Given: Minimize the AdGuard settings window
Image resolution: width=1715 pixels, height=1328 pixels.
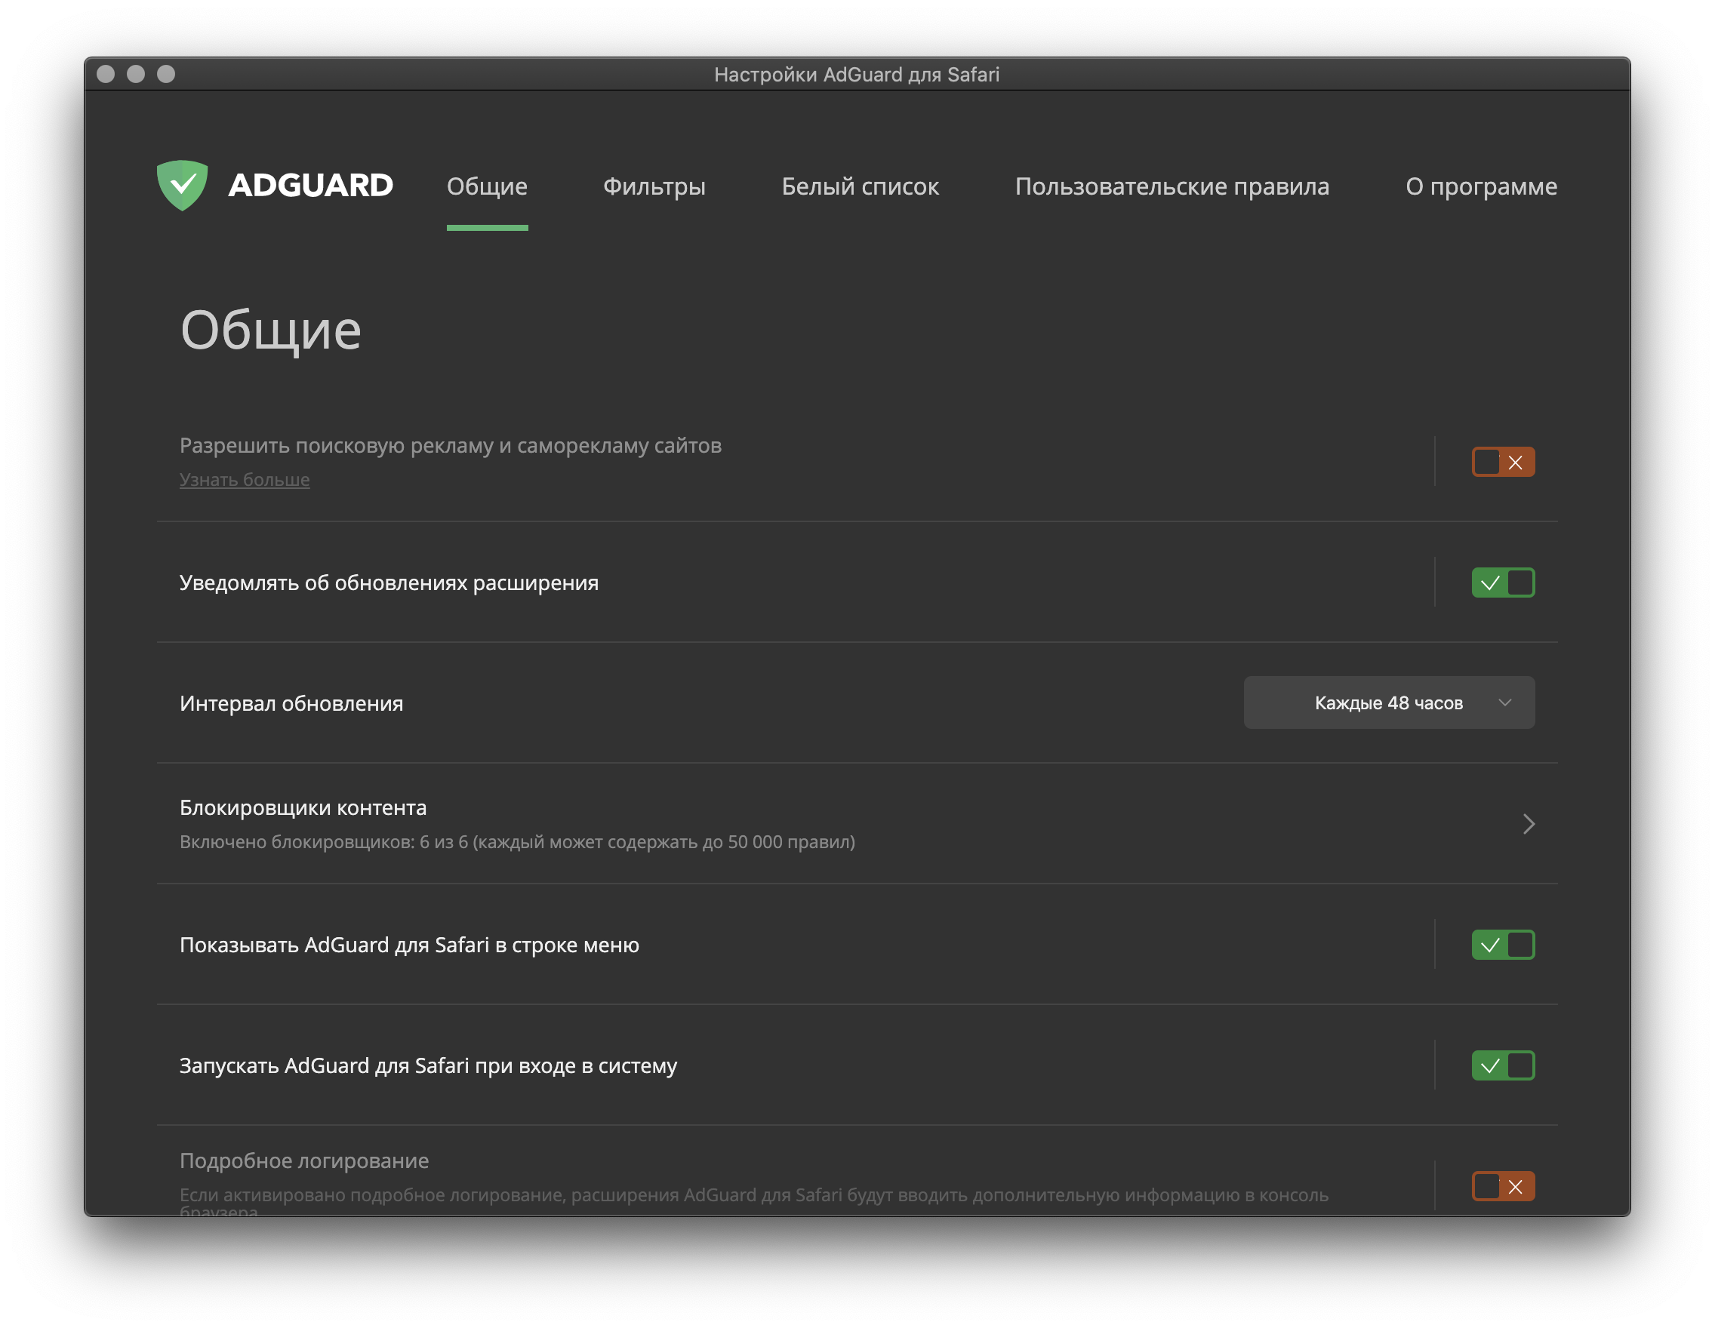Looking at the screenshot, I should coord(136,74).
